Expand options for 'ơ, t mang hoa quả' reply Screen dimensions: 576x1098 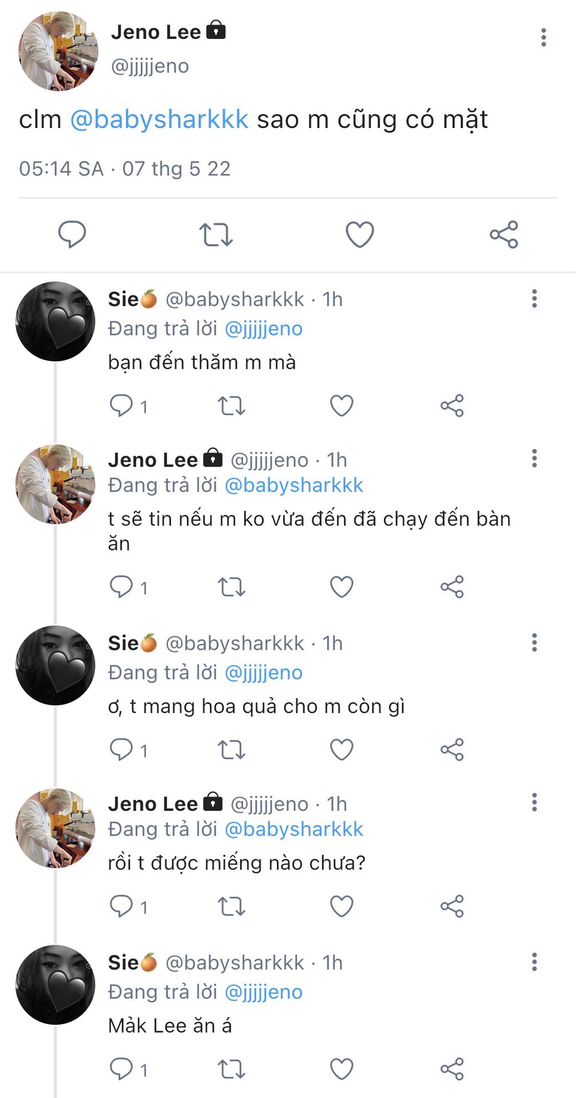534,642
